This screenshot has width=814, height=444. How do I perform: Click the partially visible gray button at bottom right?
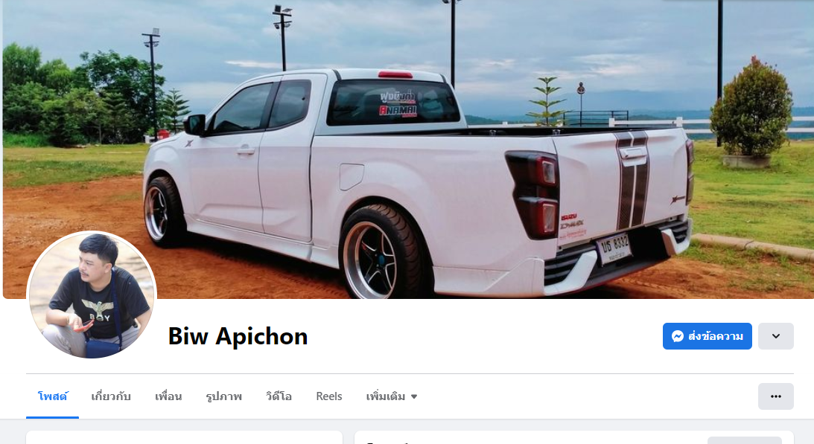coord(745,440)
